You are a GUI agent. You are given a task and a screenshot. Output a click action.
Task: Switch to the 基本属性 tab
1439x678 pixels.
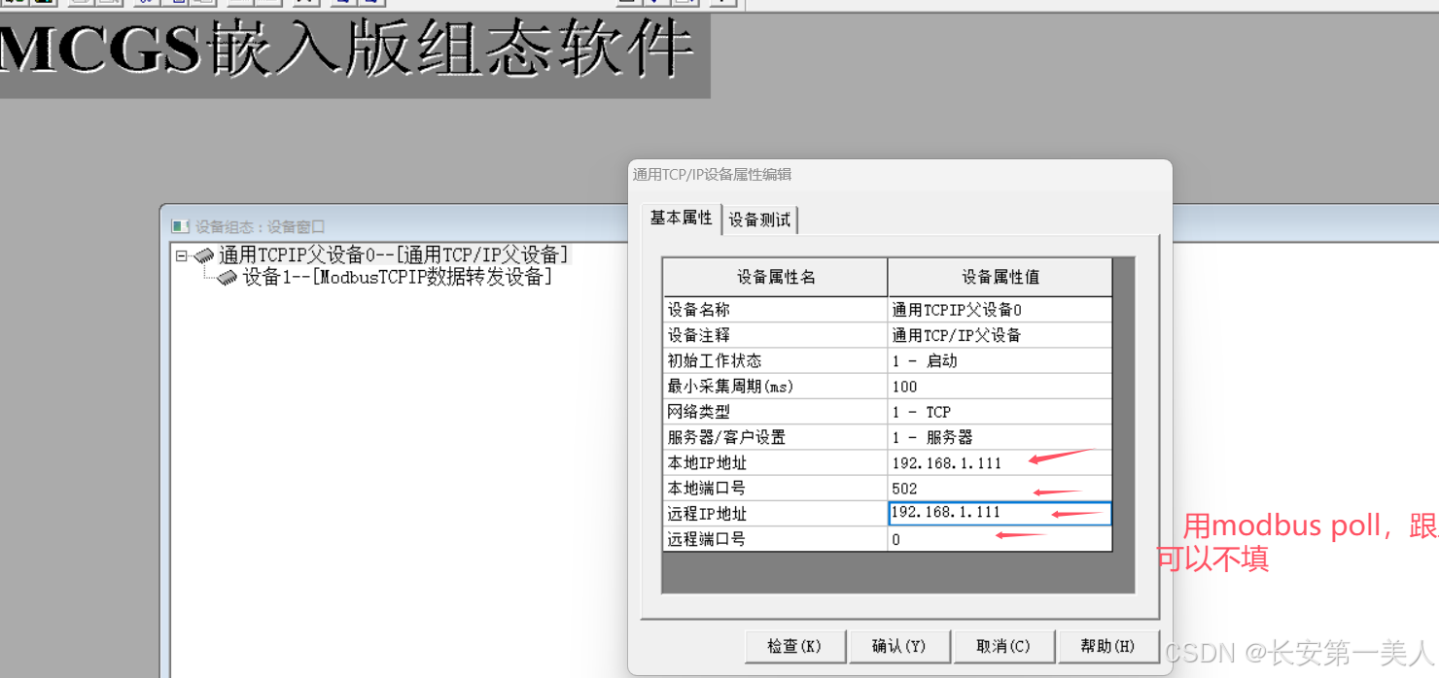pyautogui.click(x=681, y=219)
